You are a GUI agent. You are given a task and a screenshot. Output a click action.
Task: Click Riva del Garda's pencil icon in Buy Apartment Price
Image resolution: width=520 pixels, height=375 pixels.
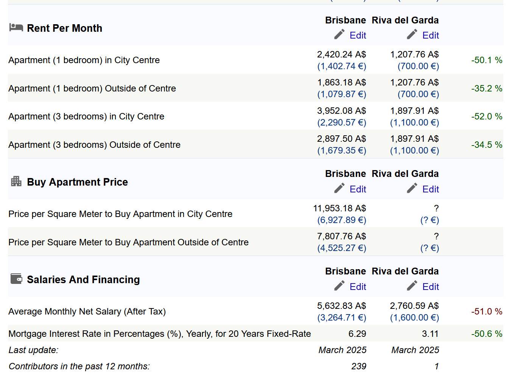[412, 188]
